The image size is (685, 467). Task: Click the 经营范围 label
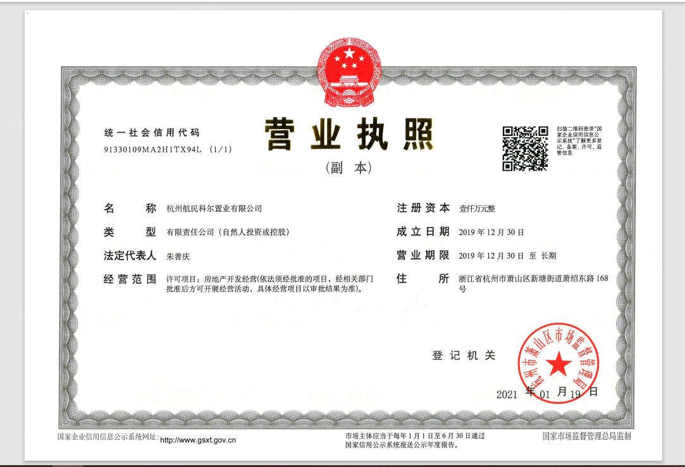[x=130, y=279]
